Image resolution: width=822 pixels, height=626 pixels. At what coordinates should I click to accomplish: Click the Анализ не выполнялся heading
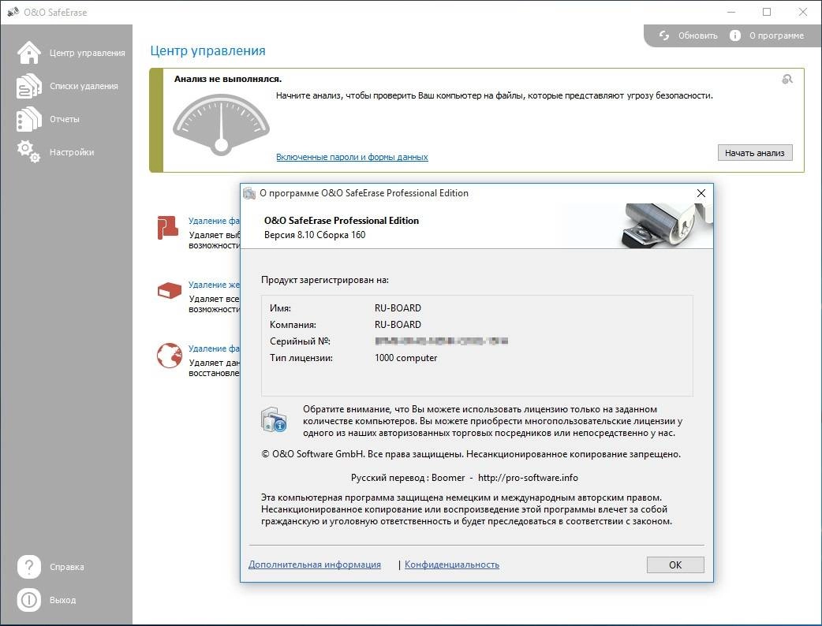[x=228, y=79]
